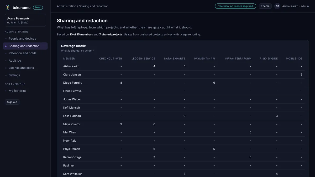This screenshot has height=177, width=315.
Task: Click Maya Okafor's checkout-web value 9
Action: coord(121,124)
